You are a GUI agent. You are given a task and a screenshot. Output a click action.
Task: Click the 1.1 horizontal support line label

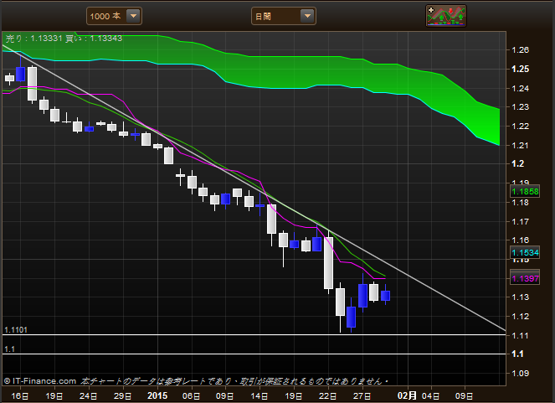(9, 349)
